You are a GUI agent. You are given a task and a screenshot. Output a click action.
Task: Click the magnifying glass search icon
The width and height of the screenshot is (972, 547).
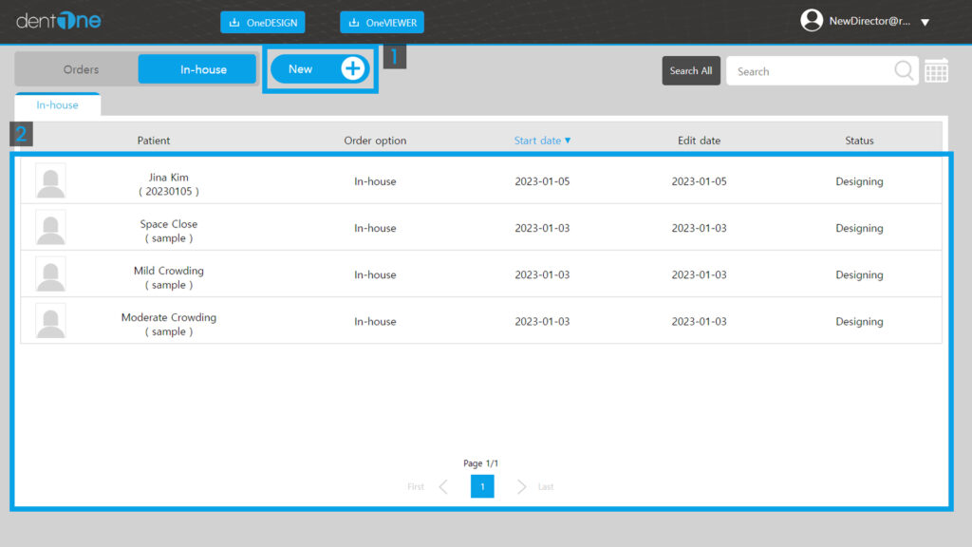click(x=905, y=71)
